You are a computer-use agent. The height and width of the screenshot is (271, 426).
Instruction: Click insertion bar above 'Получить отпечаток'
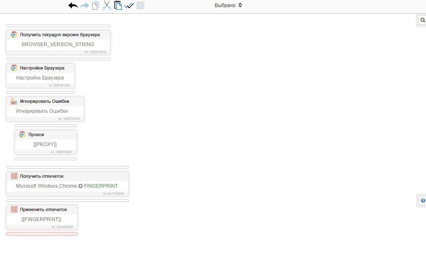[x=67, y=167]
